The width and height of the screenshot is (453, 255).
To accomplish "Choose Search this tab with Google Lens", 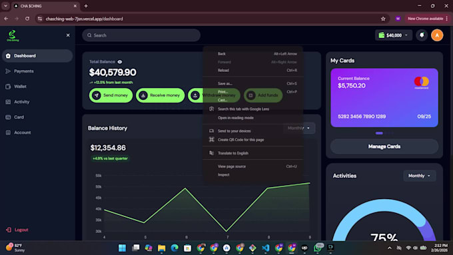I will pos(253,109).
